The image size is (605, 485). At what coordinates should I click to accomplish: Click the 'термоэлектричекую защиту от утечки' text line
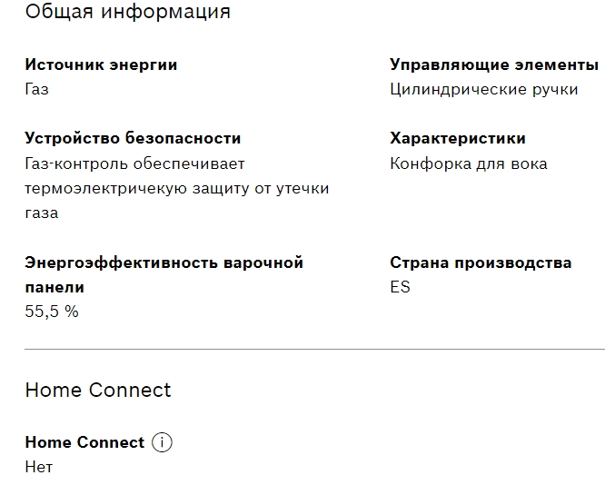[176, 188]
